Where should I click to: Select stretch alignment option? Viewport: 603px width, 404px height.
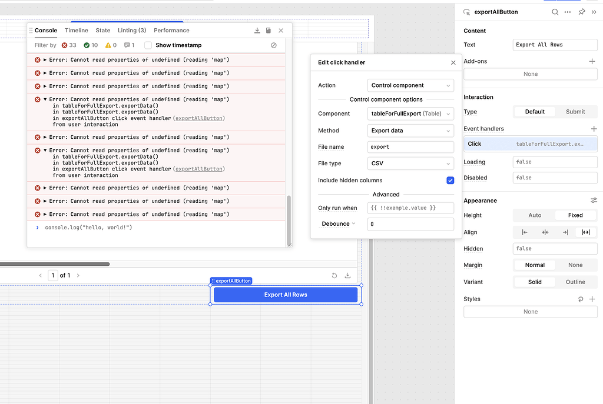pyautogui.click(x=586, y=232)
